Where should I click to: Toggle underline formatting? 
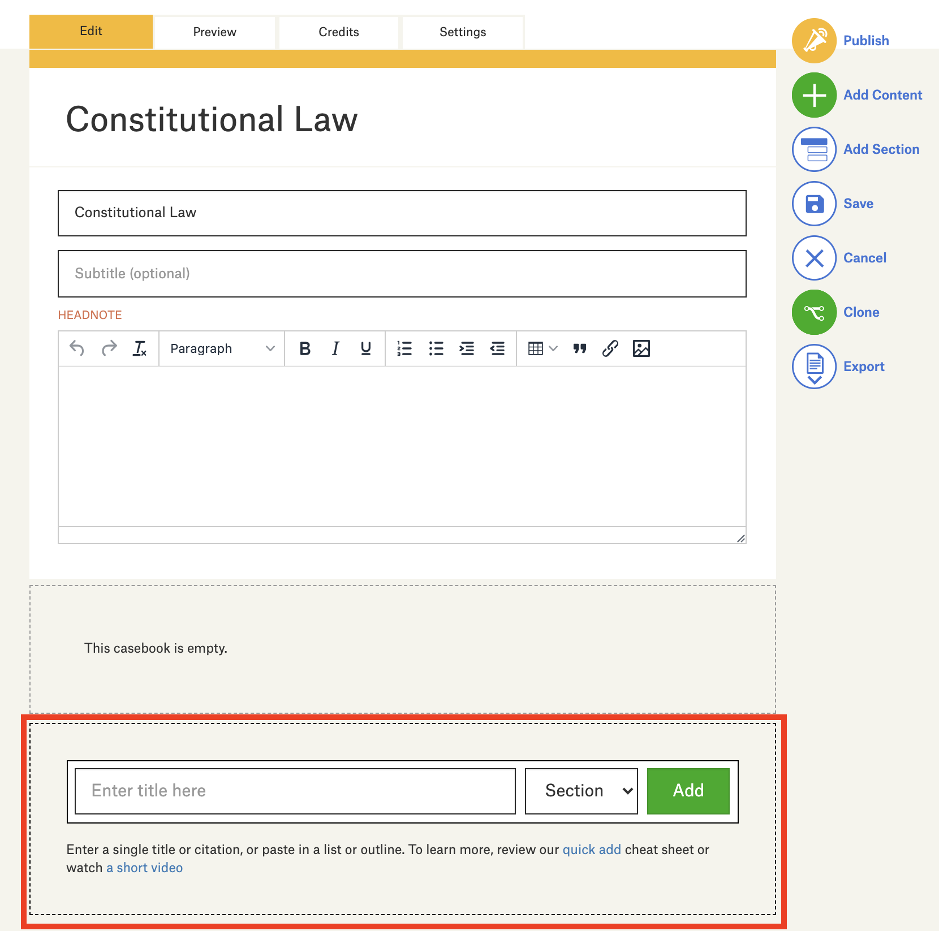coord(366,348)
